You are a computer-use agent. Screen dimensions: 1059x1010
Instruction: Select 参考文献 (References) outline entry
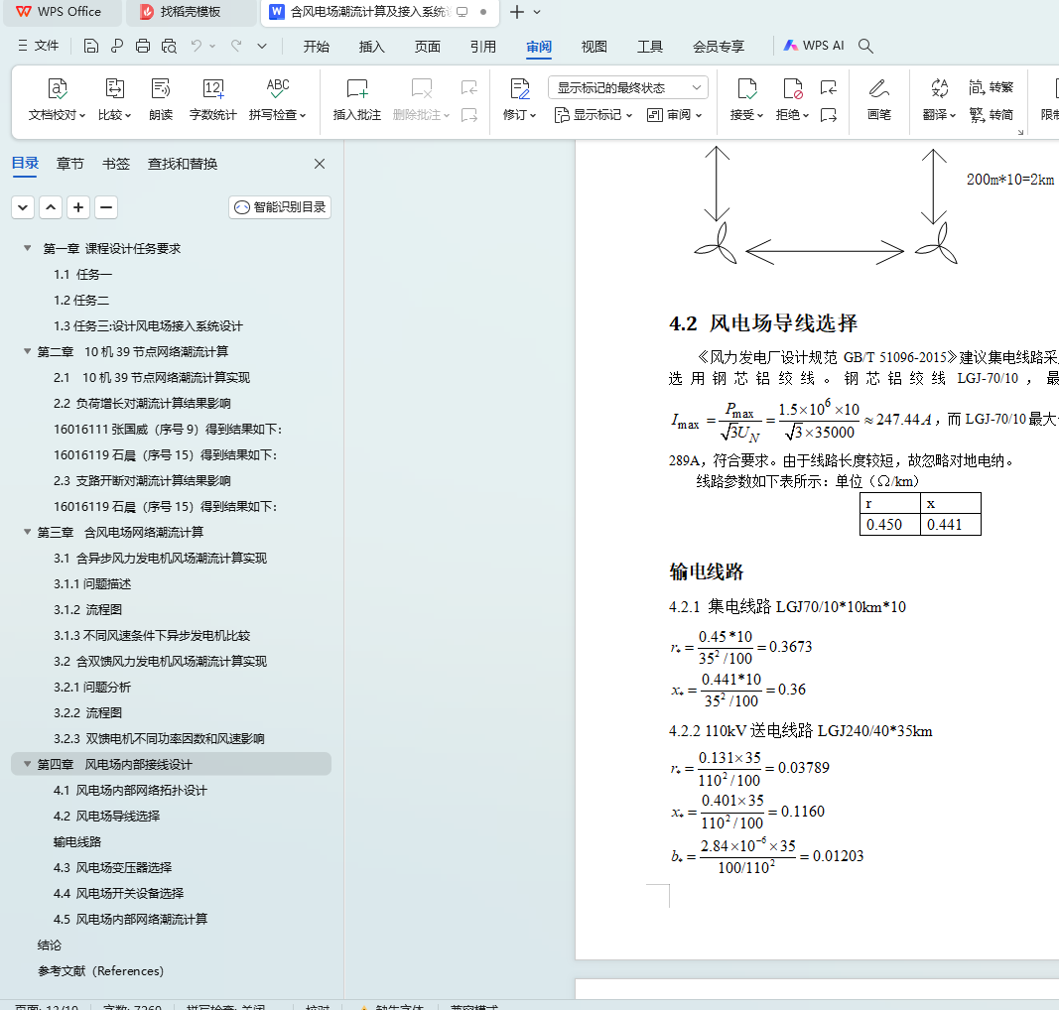point(100,971)
